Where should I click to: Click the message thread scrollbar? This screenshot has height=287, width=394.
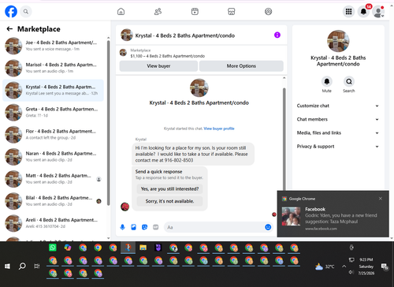point(284,140)
